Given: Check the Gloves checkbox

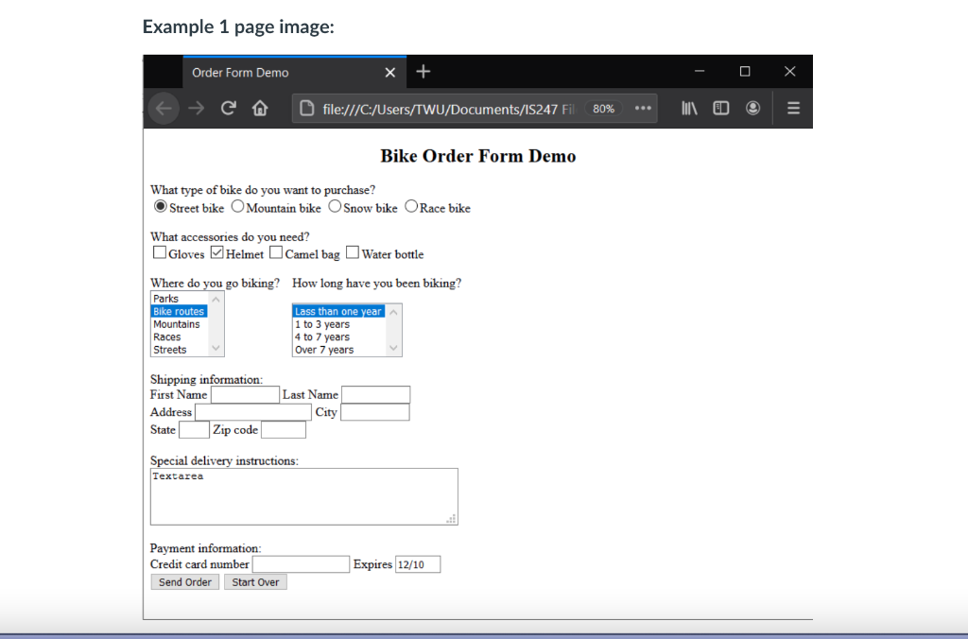Looking at the screenshot, I should coord(160,252).
